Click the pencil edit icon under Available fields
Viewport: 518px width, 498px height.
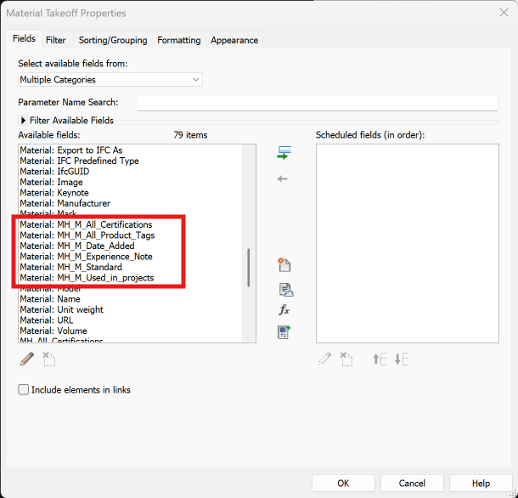coord(27,359)
